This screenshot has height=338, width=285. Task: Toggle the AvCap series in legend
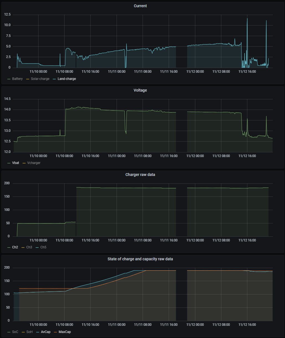point(46,332)
